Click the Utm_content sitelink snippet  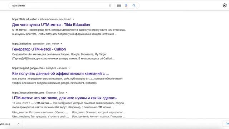click(x=99, y=116)
